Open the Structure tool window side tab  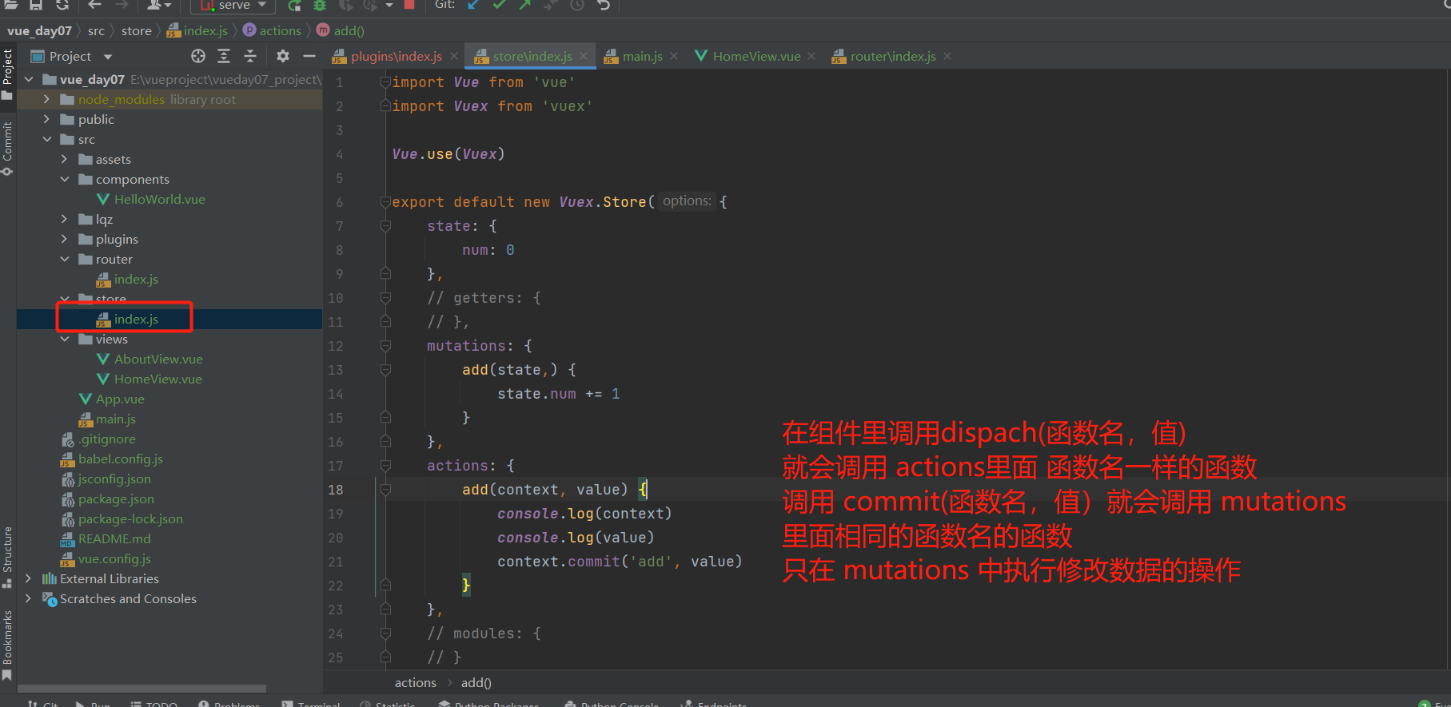7,556
